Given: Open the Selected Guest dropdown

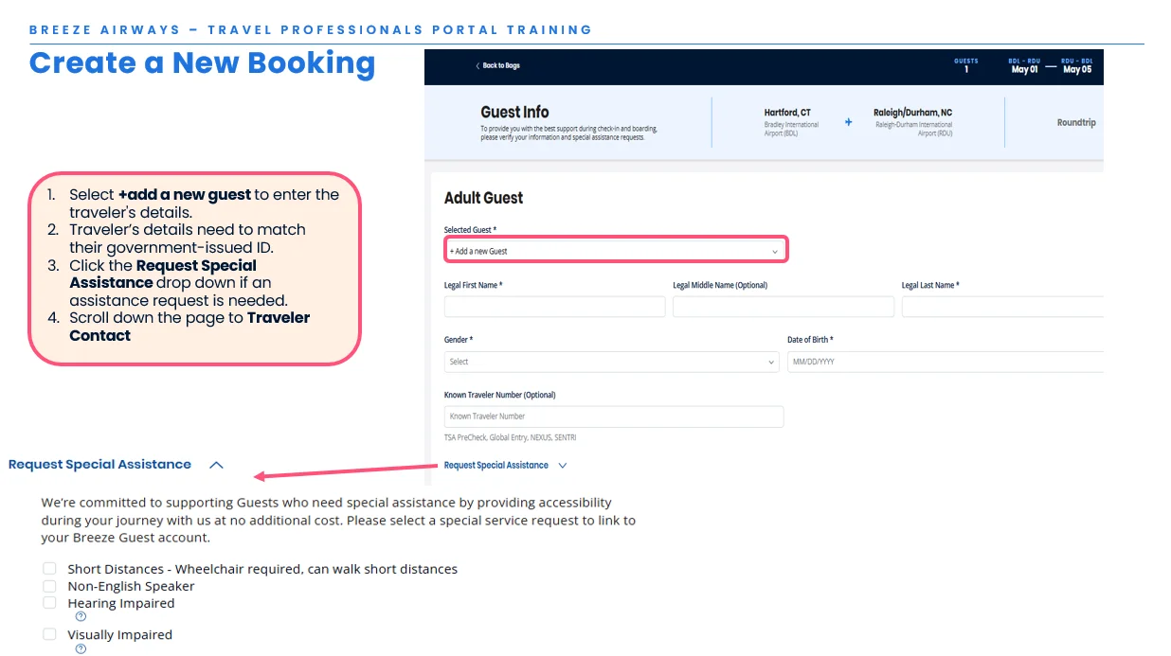Looking at the screenshot, I should click(614, 251).
